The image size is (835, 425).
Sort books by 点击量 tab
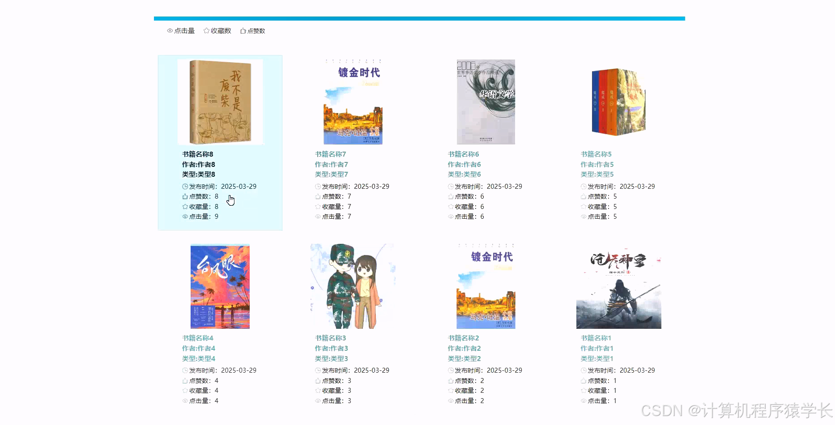[x=181, y=31]
